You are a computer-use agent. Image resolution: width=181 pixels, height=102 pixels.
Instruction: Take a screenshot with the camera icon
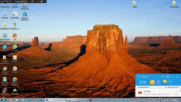(x=42, y=1)
